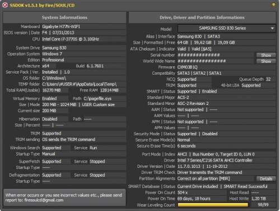The image size is (280, 211).
Task: Select Correct on all partition [MBR] text
Action: [x=203, y=178]
